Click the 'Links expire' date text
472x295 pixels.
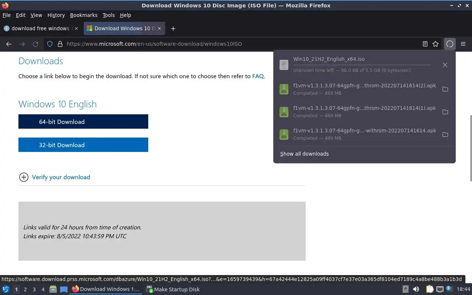coord(75,236)
